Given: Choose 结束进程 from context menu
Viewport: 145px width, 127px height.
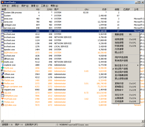Looking at the screenshot, I should tap(125, 39).
